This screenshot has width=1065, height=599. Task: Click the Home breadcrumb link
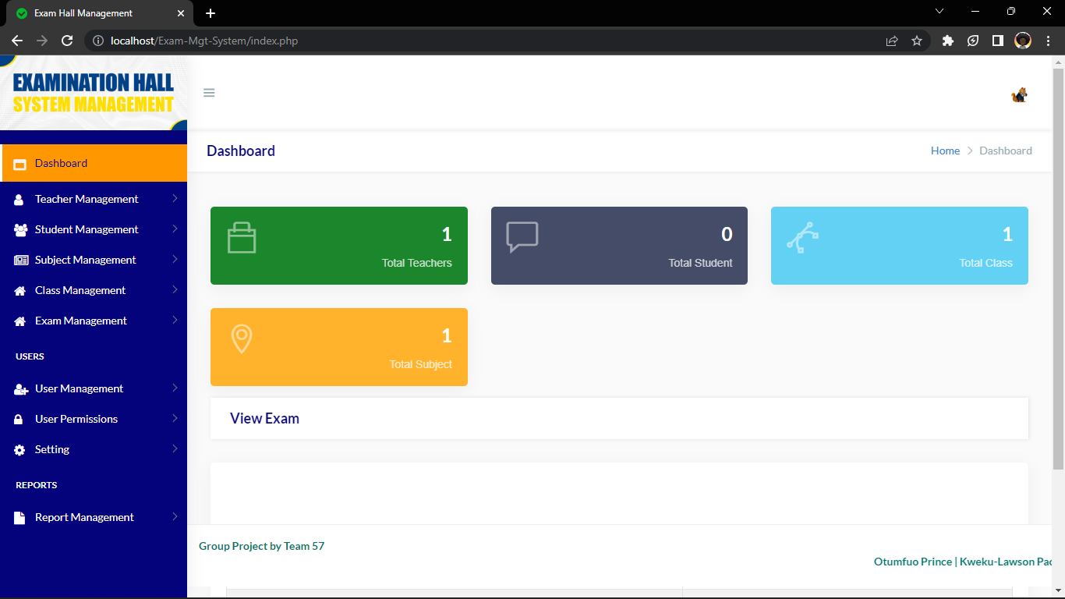coord(945,151)
